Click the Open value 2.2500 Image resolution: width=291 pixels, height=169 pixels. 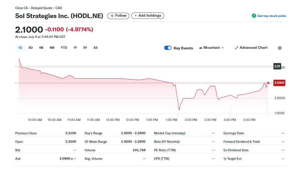click(x=71, y=141)
